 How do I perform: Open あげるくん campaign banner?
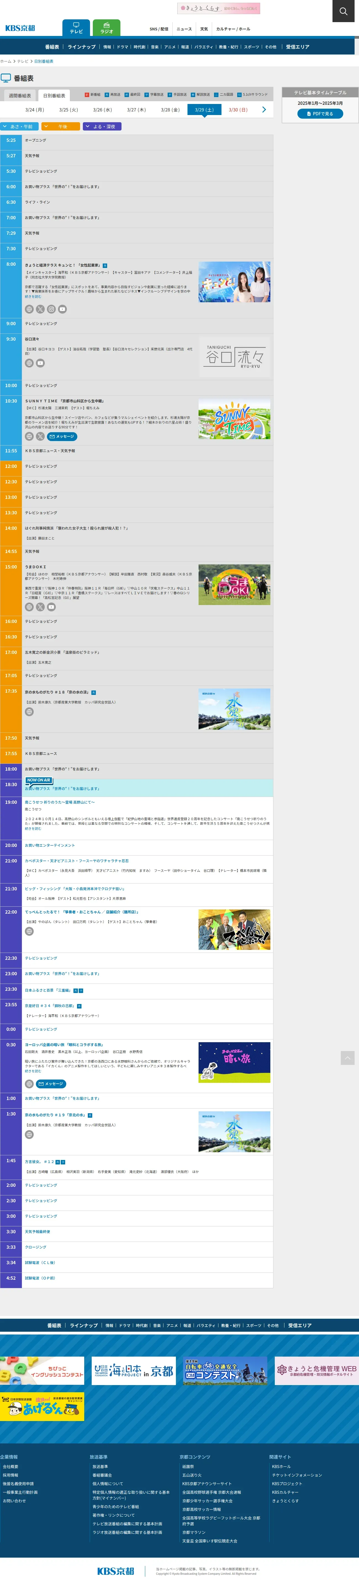42,1407
